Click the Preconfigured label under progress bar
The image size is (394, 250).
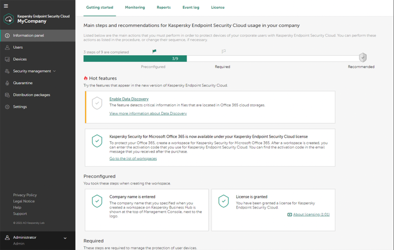tap(153, 67)
